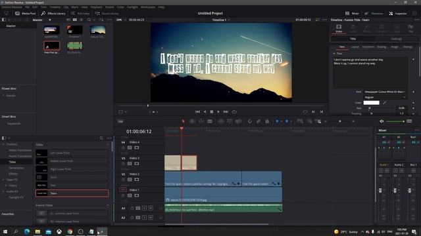Select the Title tab in Inspector
This screenshot has height=236, width=421.
353,39
